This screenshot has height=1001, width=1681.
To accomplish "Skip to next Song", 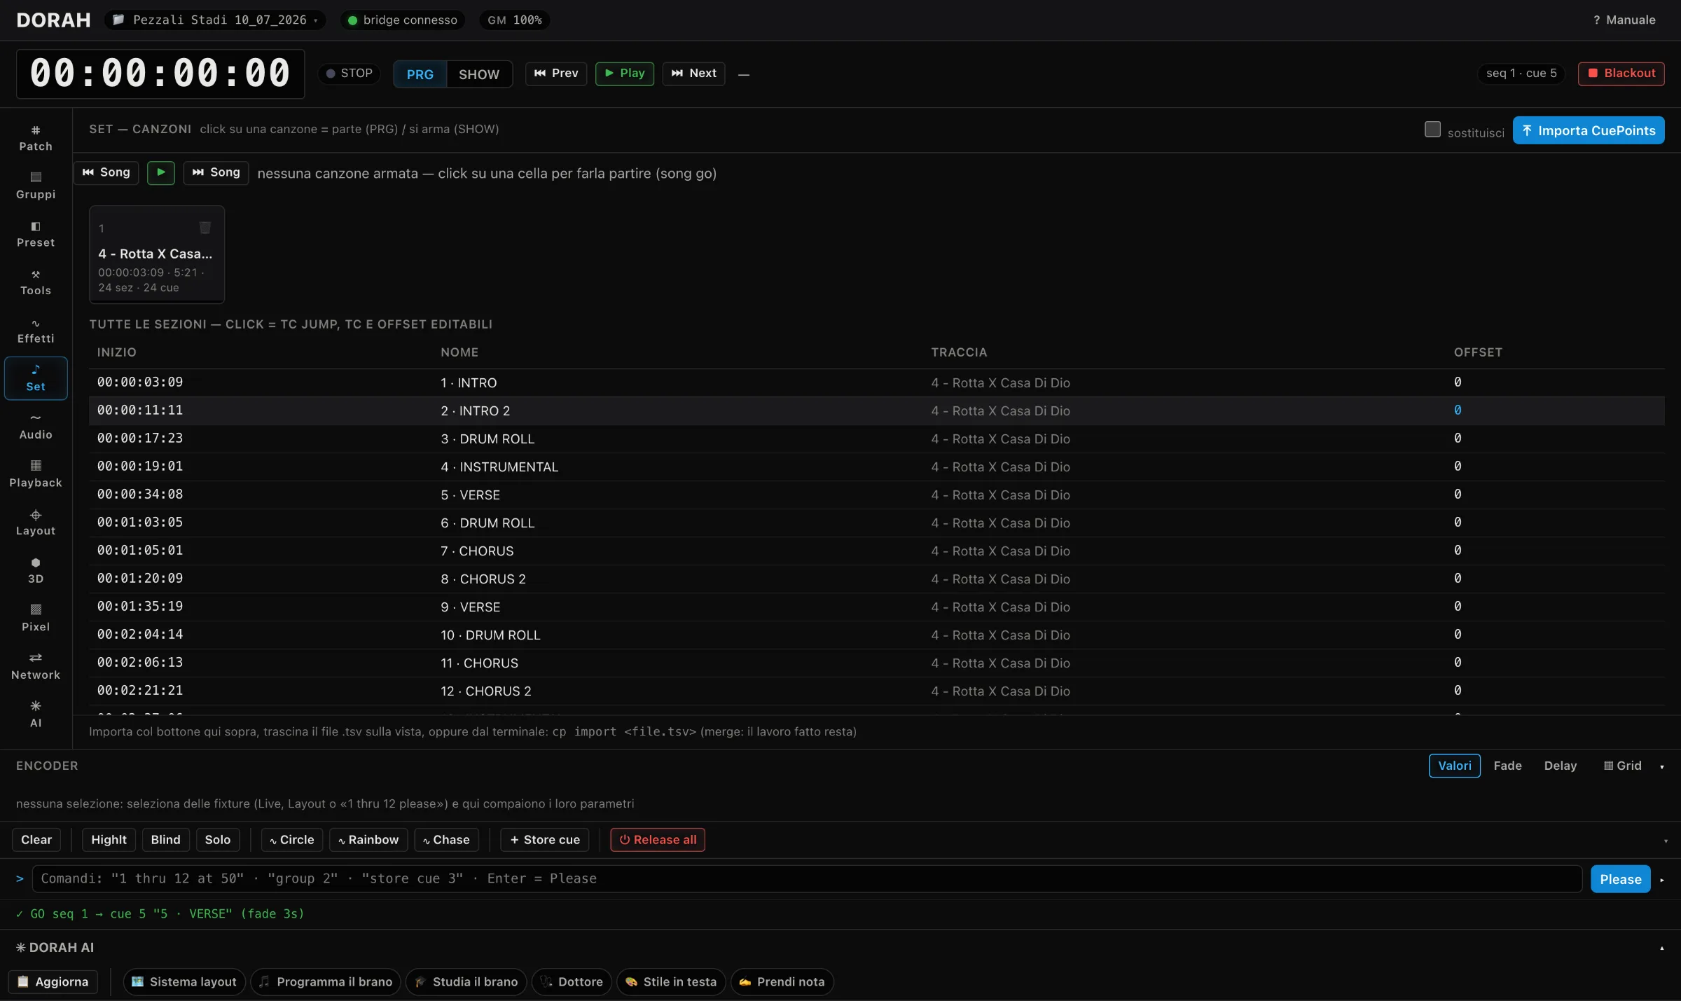I will [x=216, y=172].
